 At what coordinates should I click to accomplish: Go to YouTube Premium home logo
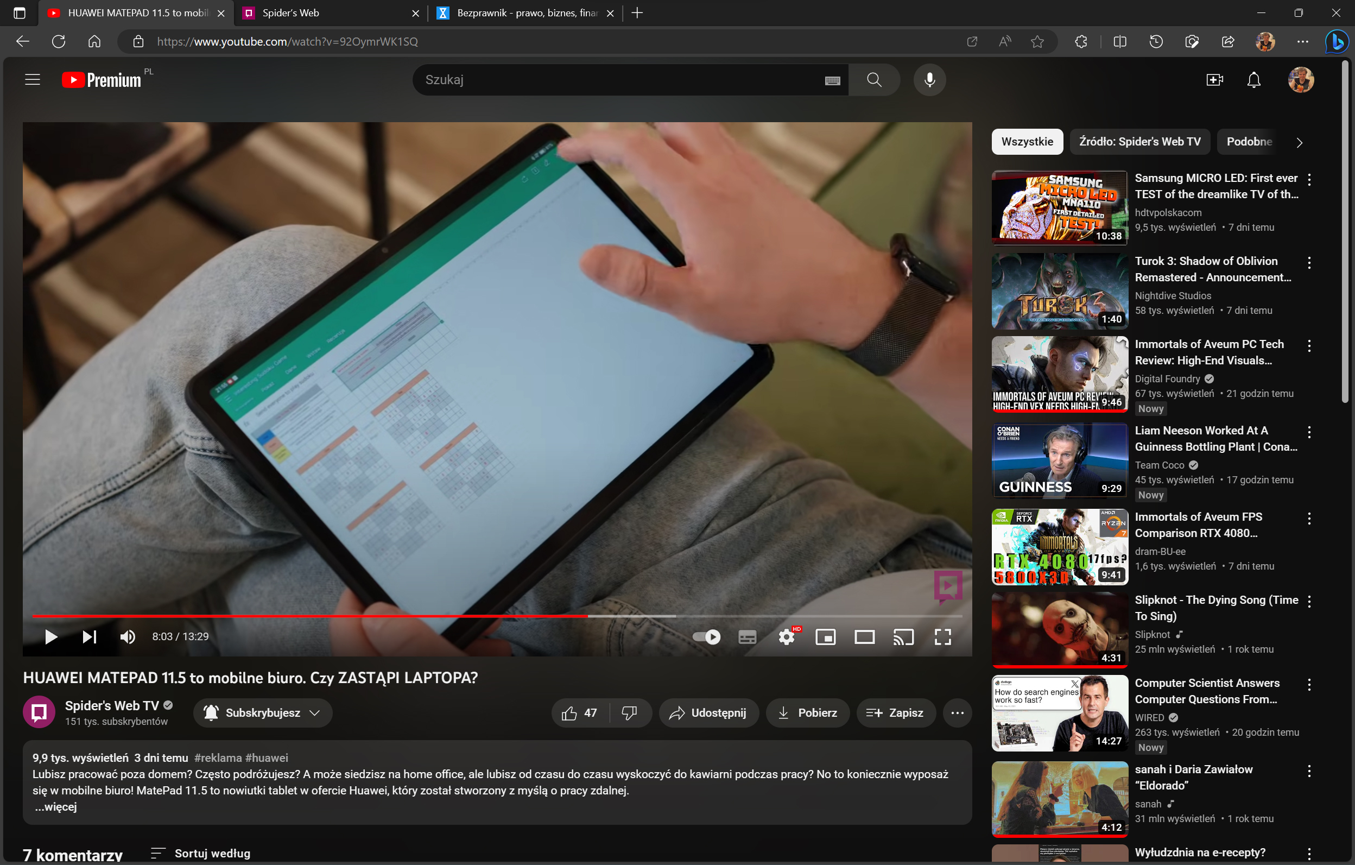(102, 80)
